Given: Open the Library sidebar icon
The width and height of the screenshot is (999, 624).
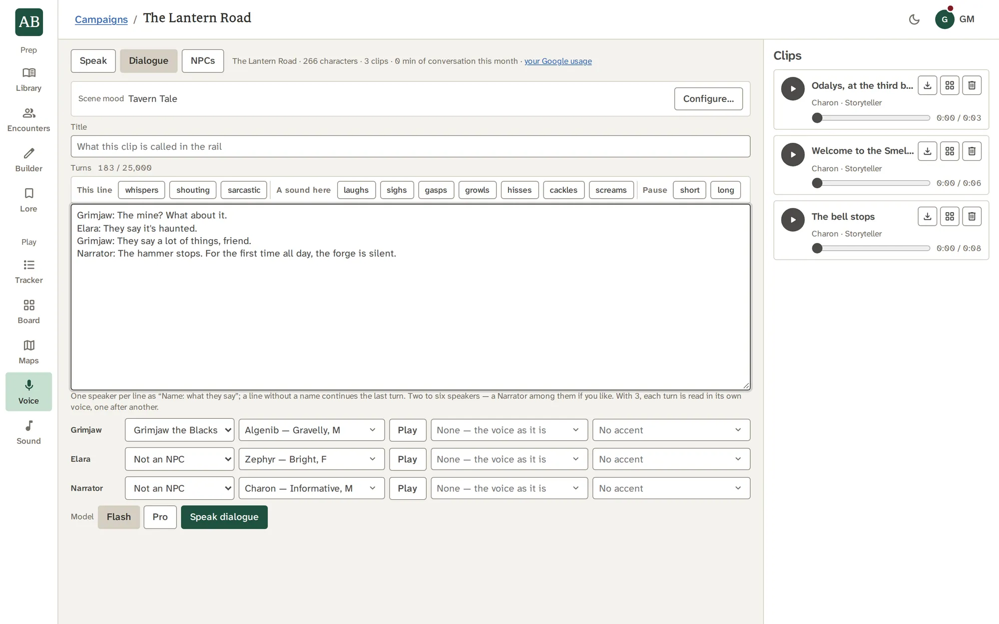Looking at the screenshot, I should click(x=28, y=80).
